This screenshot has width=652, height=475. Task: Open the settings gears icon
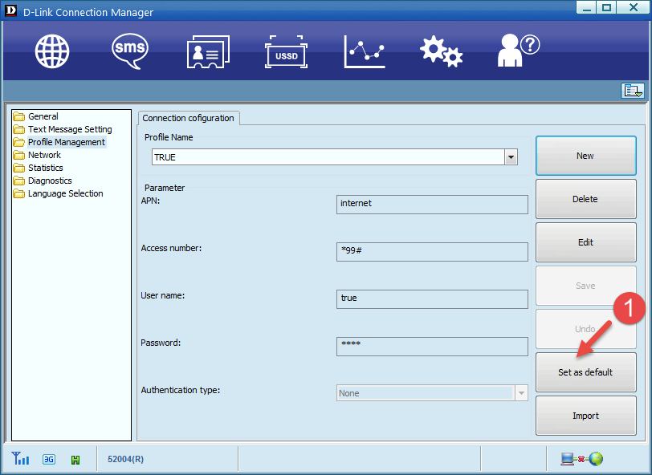441,51
